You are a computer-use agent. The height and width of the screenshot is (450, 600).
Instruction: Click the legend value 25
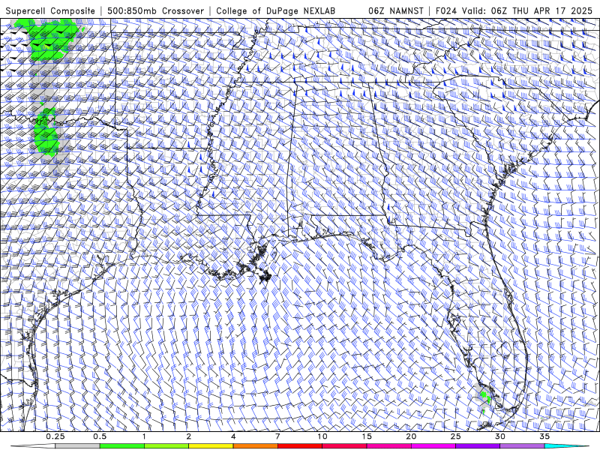[455, 436]
